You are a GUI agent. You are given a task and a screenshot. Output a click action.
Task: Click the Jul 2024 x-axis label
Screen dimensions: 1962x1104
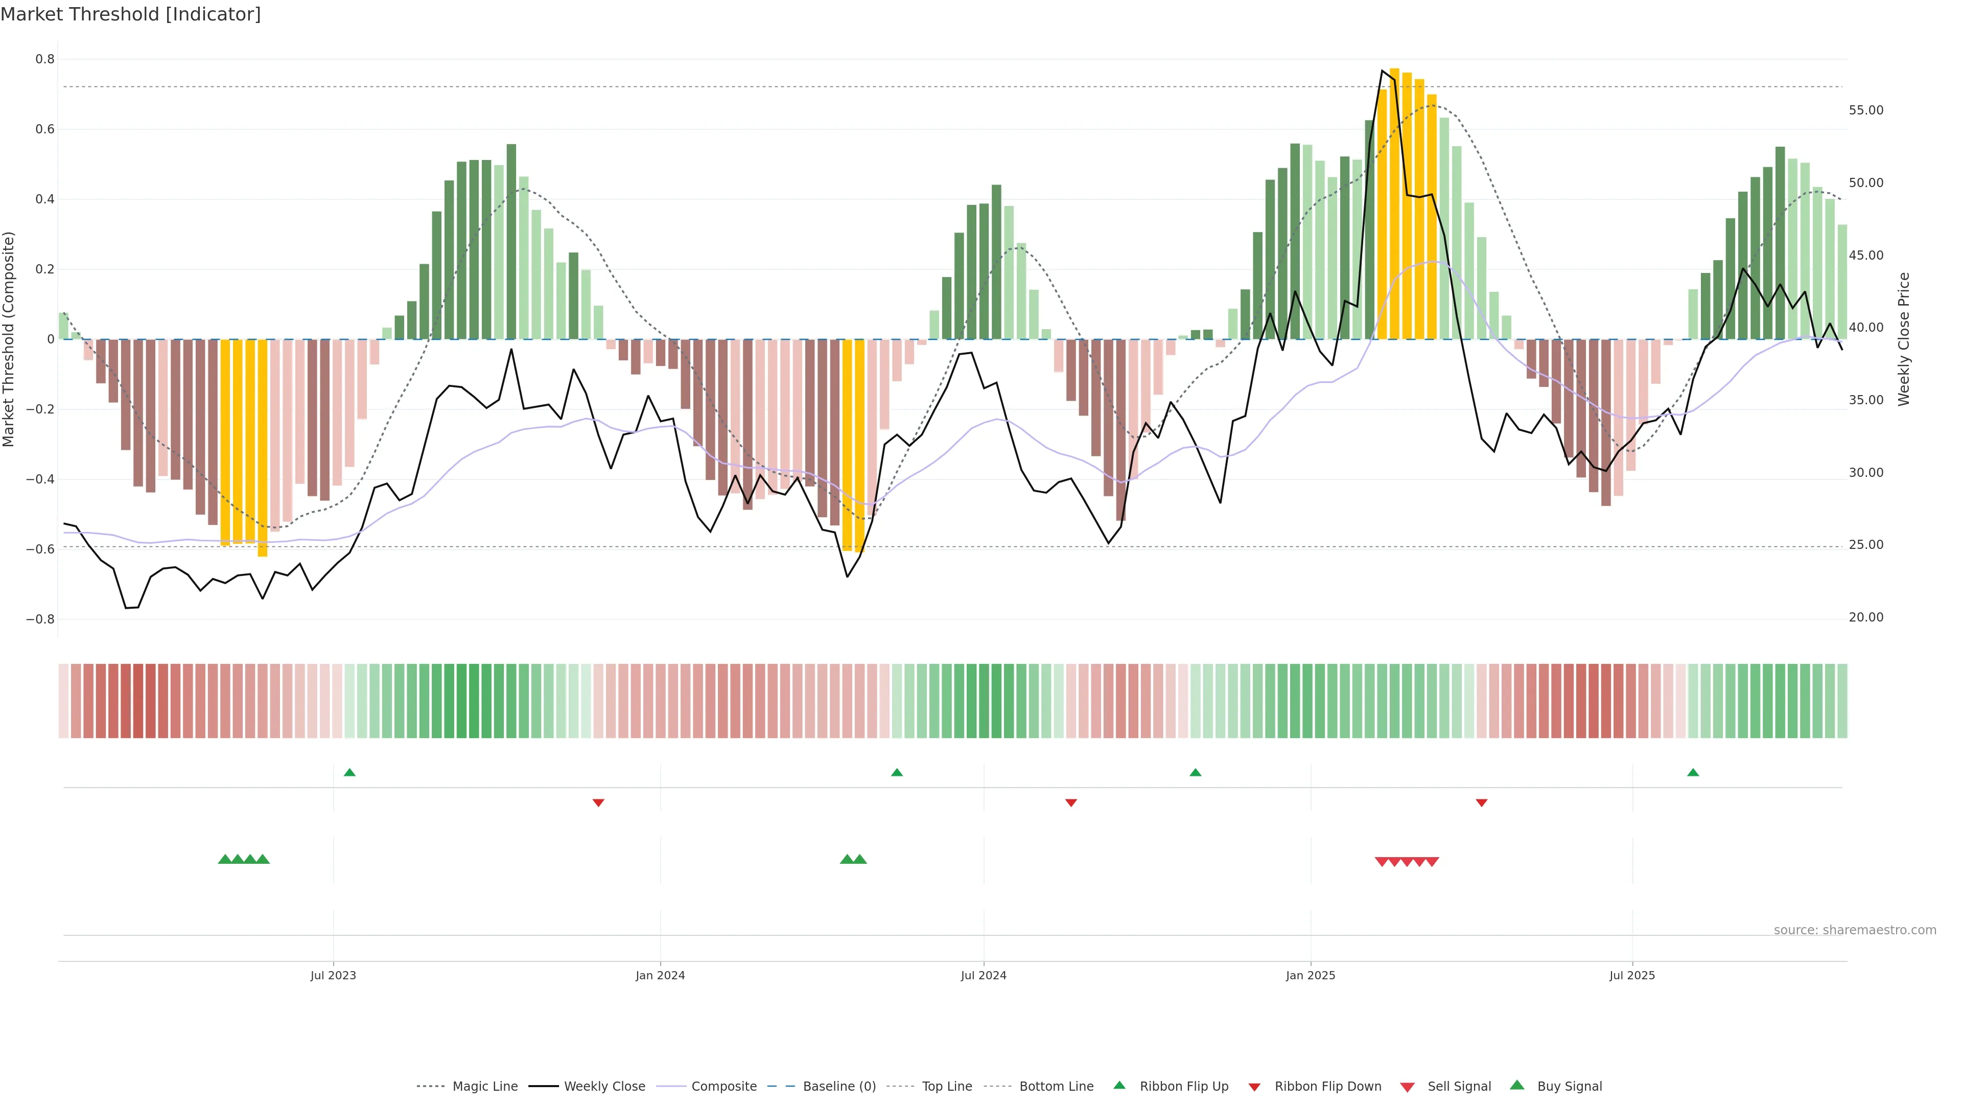pyautogui.click(x=983, y=975)
